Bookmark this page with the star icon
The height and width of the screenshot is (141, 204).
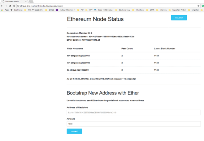click(198, 6)
